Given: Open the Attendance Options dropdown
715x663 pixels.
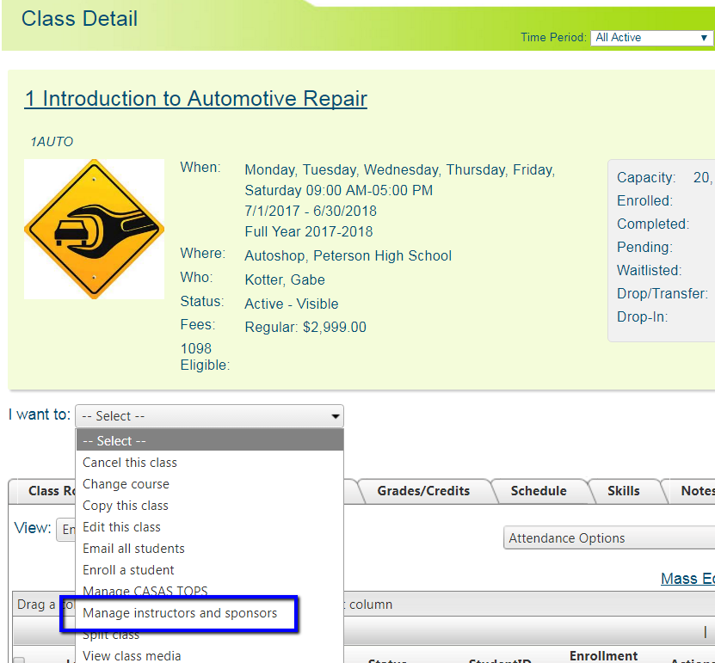Looking at the screenshot, I should tap(609, 538).
